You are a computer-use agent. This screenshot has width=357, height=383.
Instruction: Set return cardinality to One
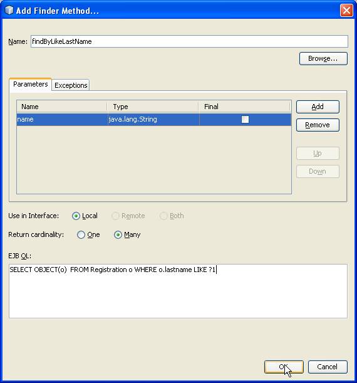(x=88, y=234)
